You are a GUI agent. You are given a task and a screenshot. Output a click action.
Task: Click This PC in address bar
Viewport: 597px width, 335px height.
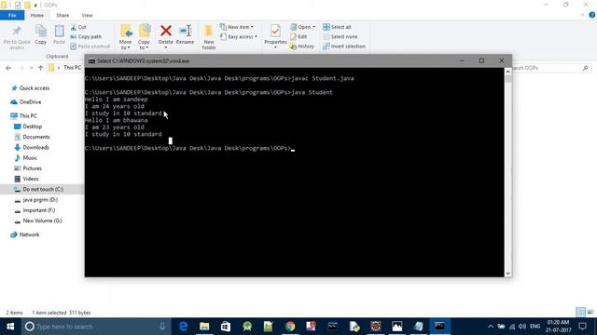pos(73,68)
